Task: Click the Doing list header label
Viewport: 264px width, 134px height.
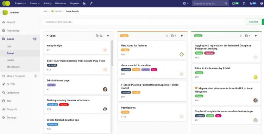Action: click(x=198, y=36)
